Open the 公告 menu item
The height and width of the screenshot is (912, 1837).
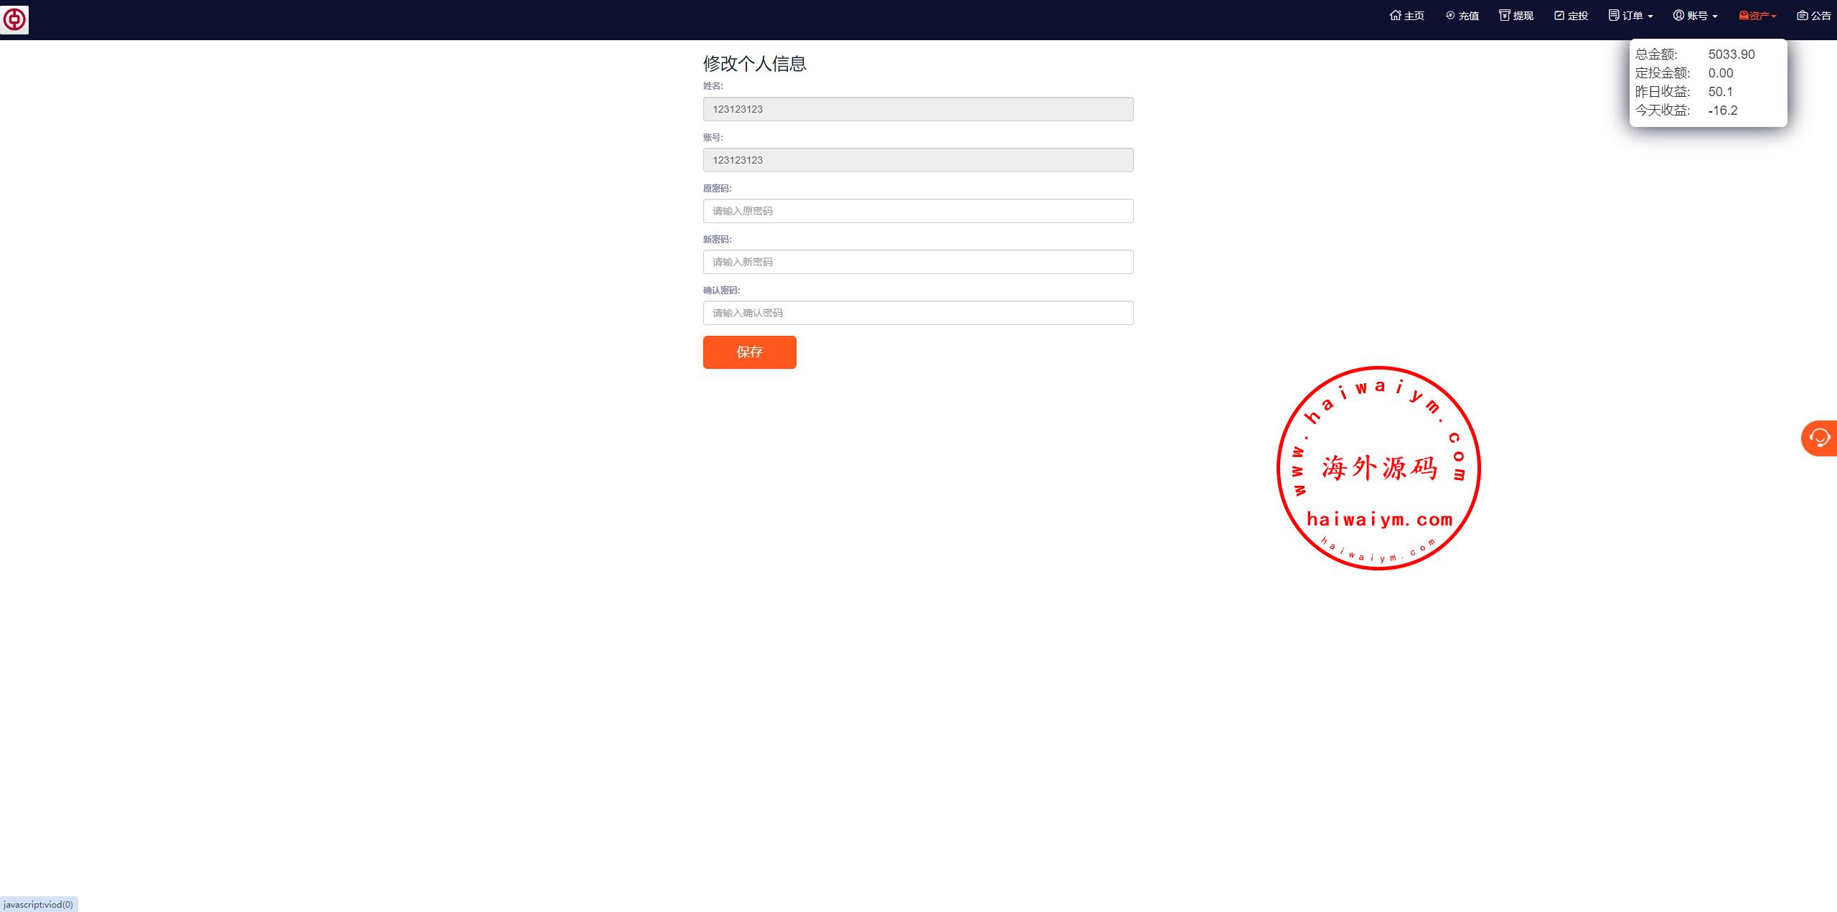(1821, 16)
